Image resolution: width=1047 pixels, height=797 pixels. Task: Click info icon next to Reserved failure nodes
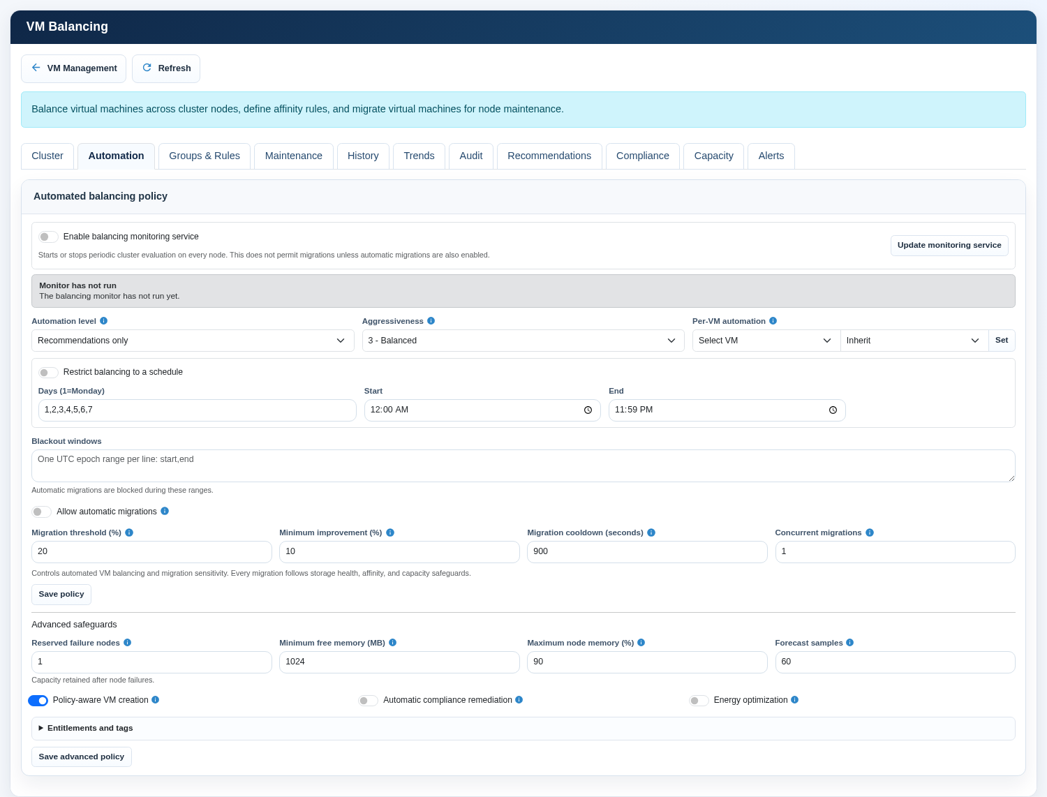pyautogui.click(x=127, y=643)
